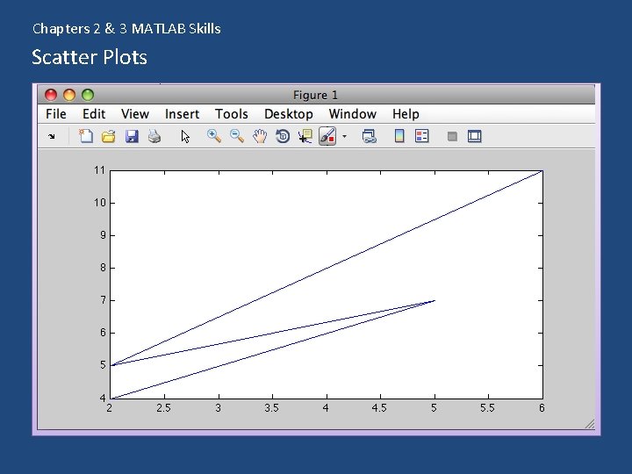The height and width of the screenshot is (474, 632).
Task: Minimize Figure 1 with the yellow button
Action: [69, 95]
